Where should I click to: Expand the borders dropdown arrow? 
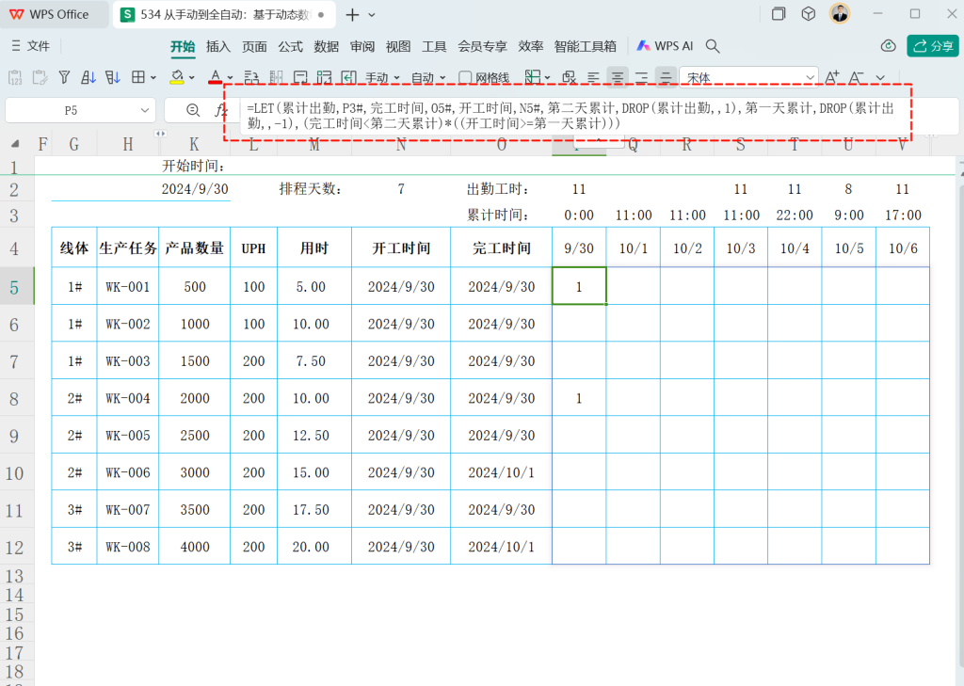click(x=153, y=78)
